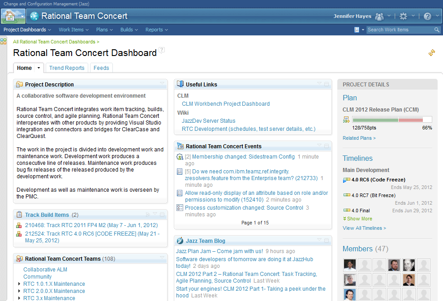Viewport: 443px width, 301px height.
Task: Click the 4.0 RC7 iteration icon
Action: click(x=347, y=195)
